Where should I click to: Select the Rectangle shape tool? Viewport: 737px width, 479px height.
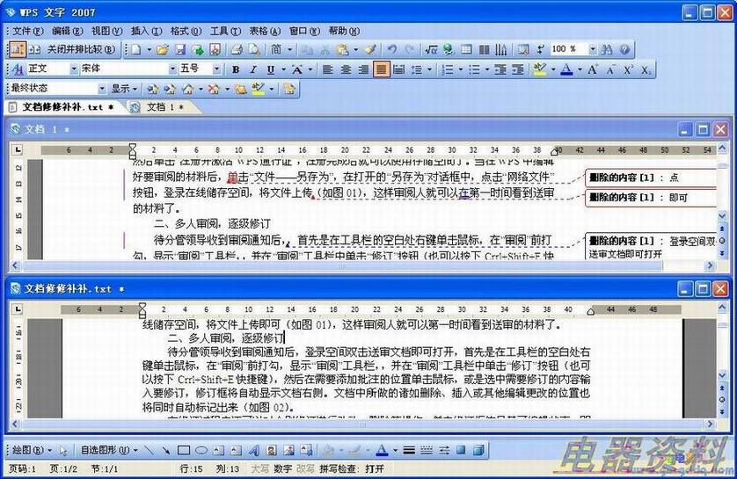point(183,450)
